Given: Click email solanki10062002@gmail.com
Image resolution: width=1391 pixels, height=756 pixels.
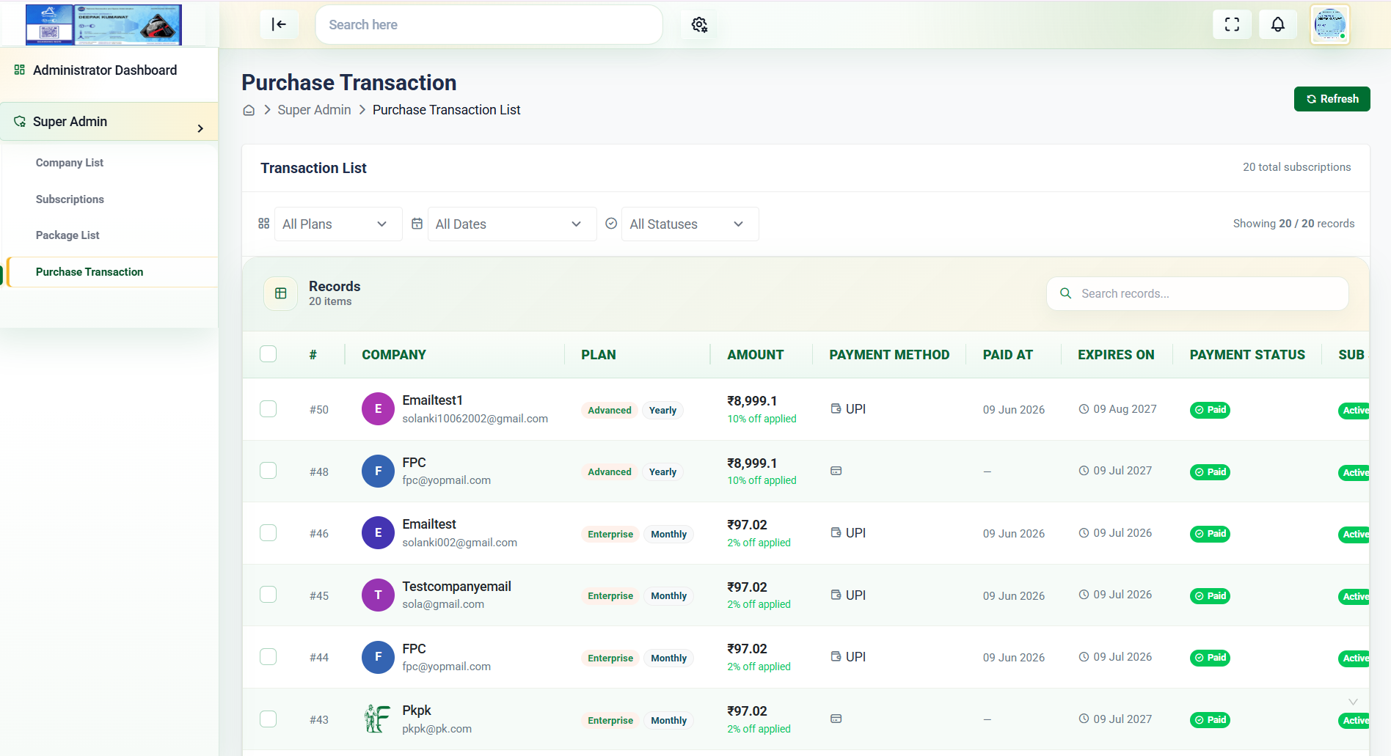Looking at the screenshot, I should click(475, 419).
